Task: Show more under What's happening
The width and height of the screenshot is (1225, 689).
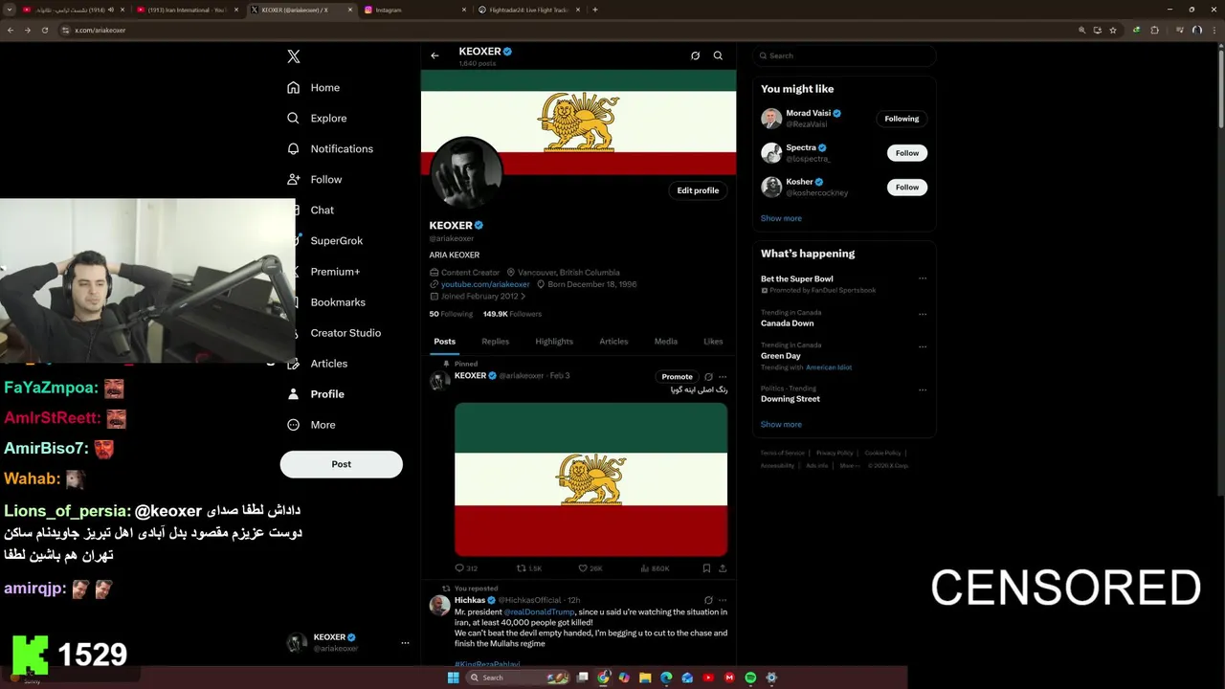Action: (x=781, y=424)
